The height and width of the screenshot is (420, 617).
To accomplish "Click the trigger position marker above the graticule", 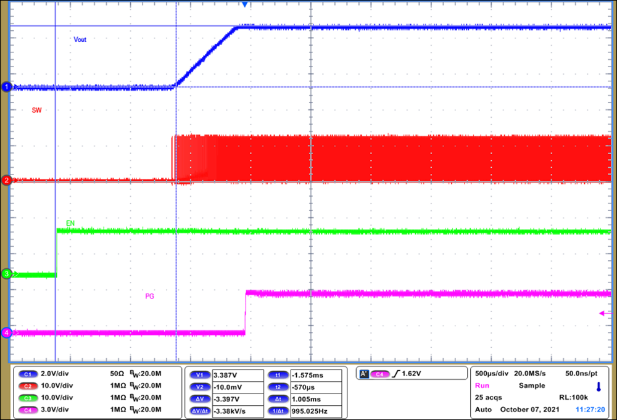I will [246, 5].
